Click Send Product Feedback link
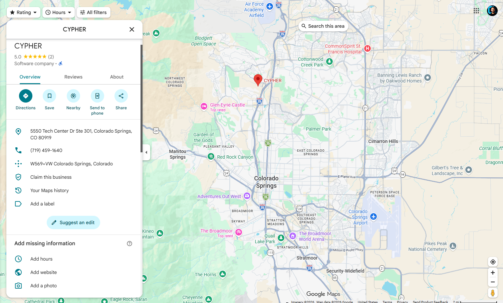 [430, 302]
